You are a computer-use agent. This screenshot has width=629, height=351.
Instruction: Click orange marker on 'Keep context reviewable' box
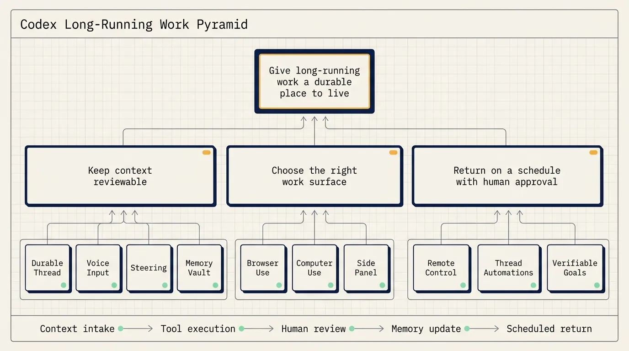[x=206, y=153]
